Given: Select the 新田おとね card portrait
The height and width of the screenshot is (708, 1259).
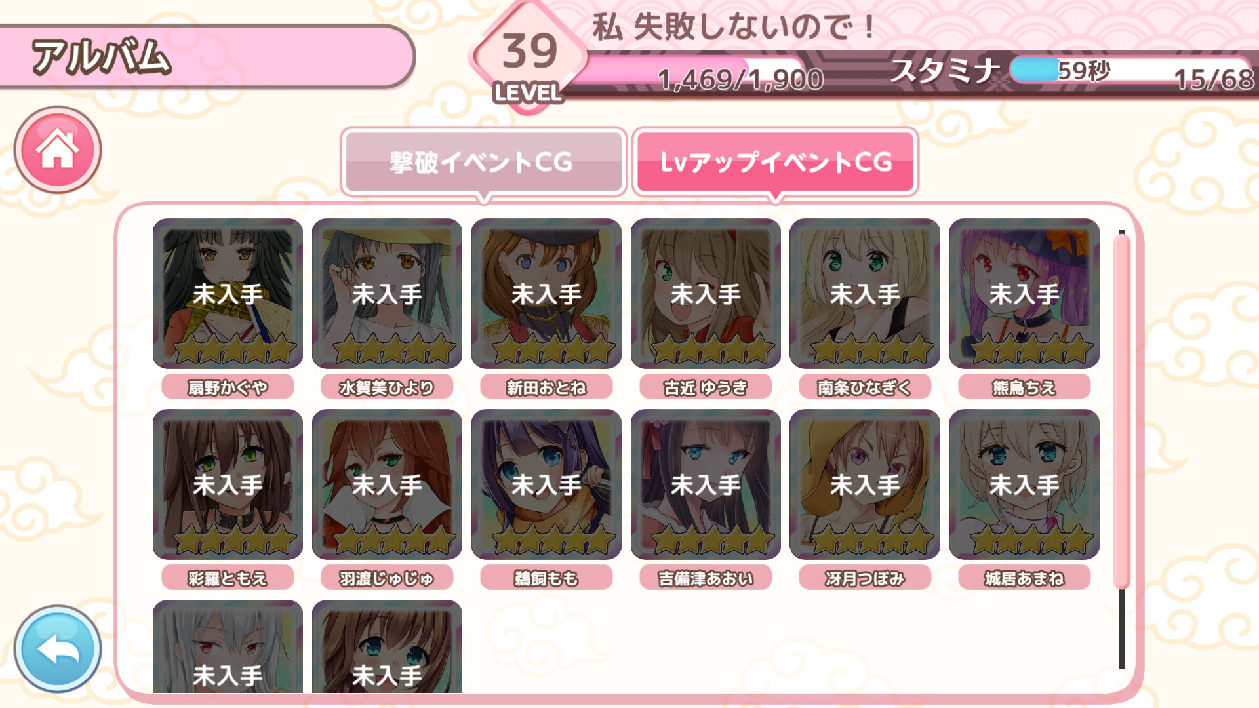Looking at the screenshot, I should coord(546,293).
